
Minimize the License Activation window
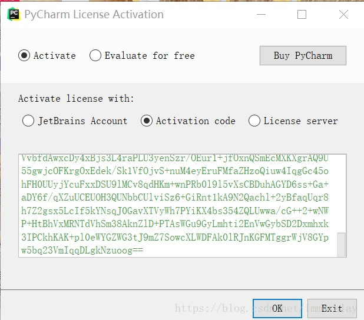(x=261, y=14)
